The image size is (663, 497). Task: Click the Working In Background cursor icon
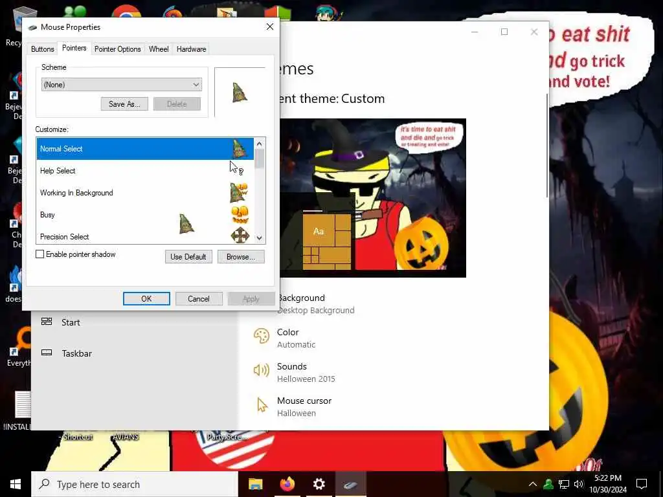pyautogui.click(x=239, y=192)
